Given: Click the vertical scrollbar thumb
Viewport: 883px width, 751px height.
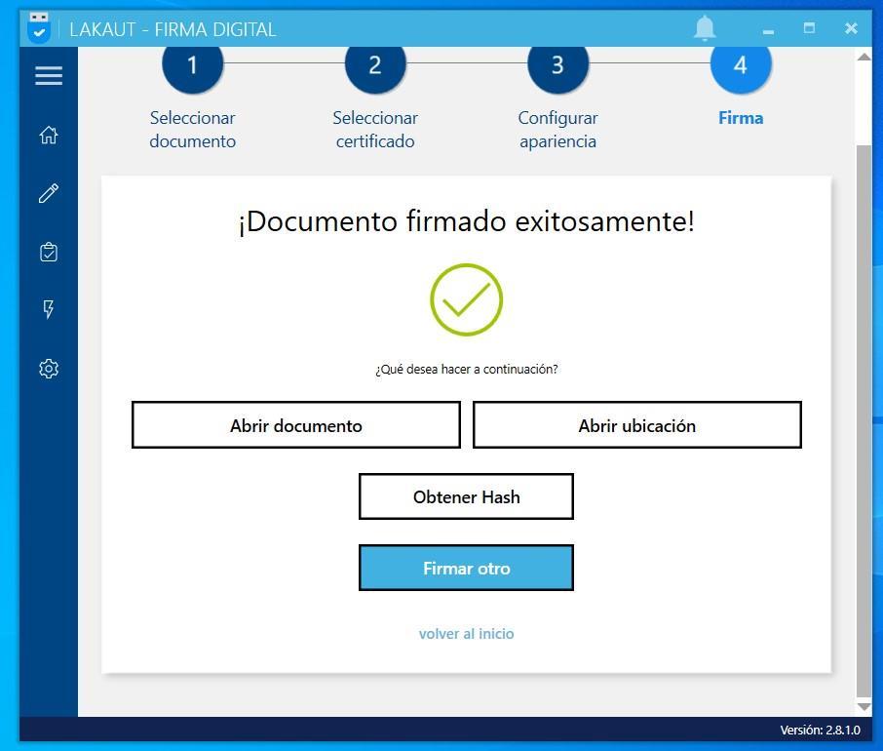Looking at the screenshot, I should [x=864, y=421].
